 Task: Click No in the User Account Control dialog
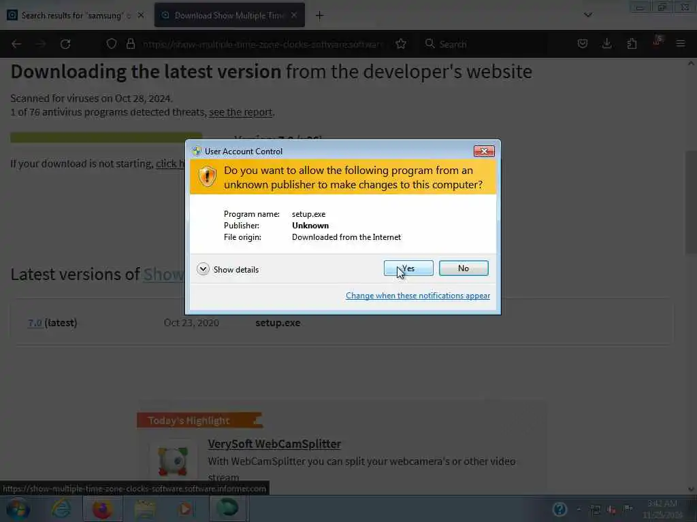coord(464,268)
